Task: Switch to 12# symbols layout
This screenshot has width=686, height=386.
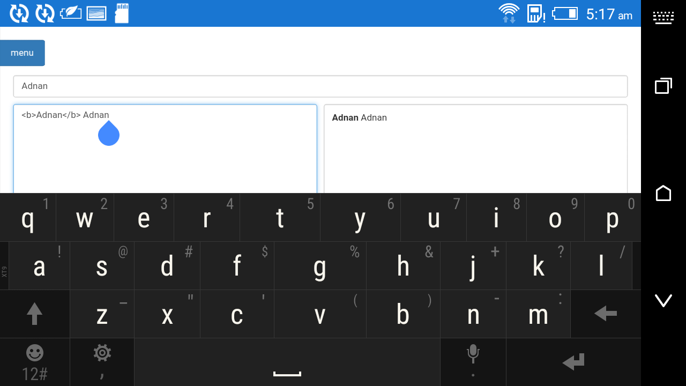Action: pos(34,373)
